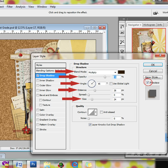This screenshot has height=168, width=168.
Task: Click OK in the Layer Style dialog
Action: 153,65
